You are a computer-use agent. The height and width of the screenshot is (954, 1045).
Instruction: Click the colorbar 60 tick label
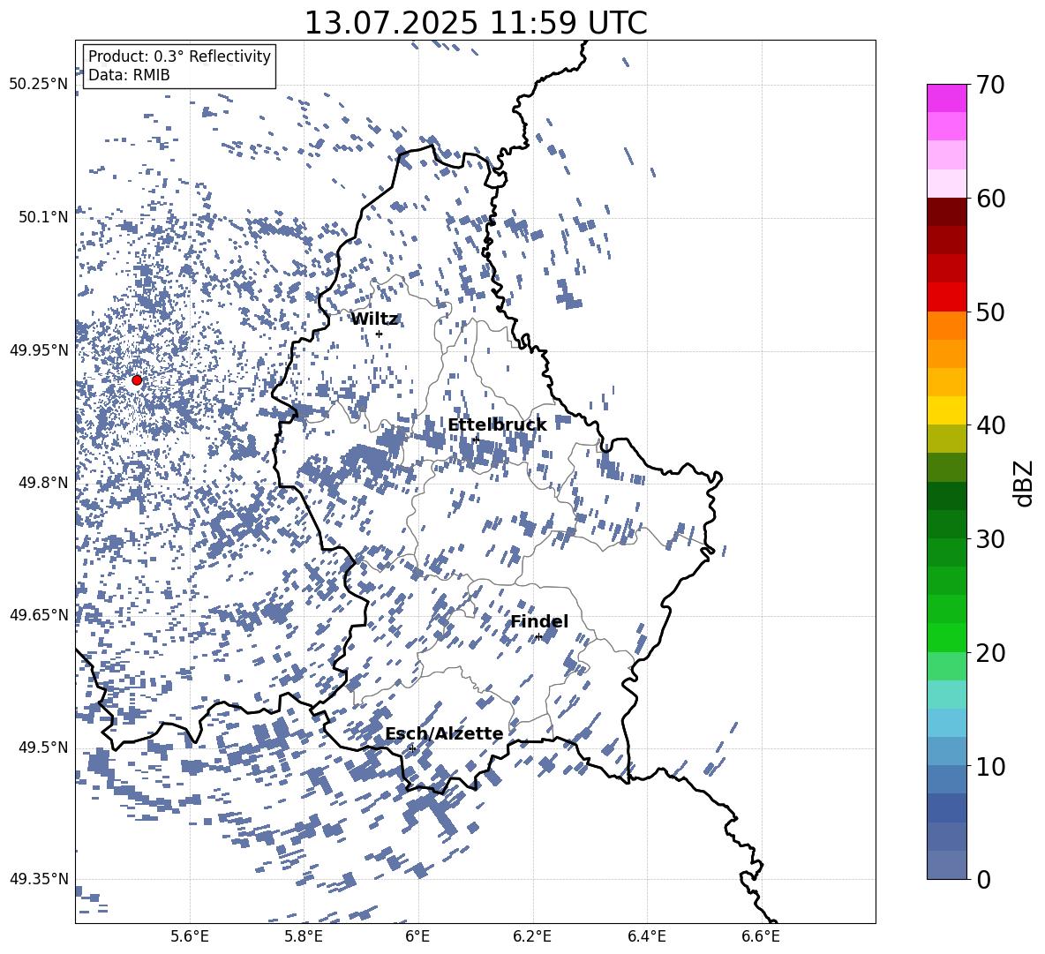tap(991, 199)
